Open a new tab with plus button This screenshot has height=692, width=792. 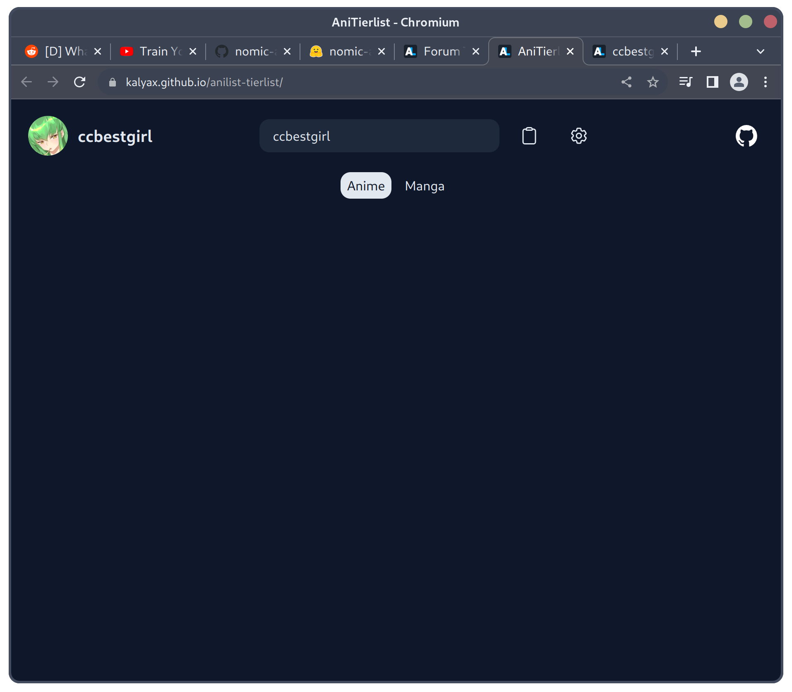(696, 51)
